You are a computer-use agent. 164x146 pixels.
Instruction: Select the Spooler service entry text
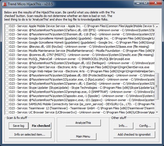[x=82, y=96]
